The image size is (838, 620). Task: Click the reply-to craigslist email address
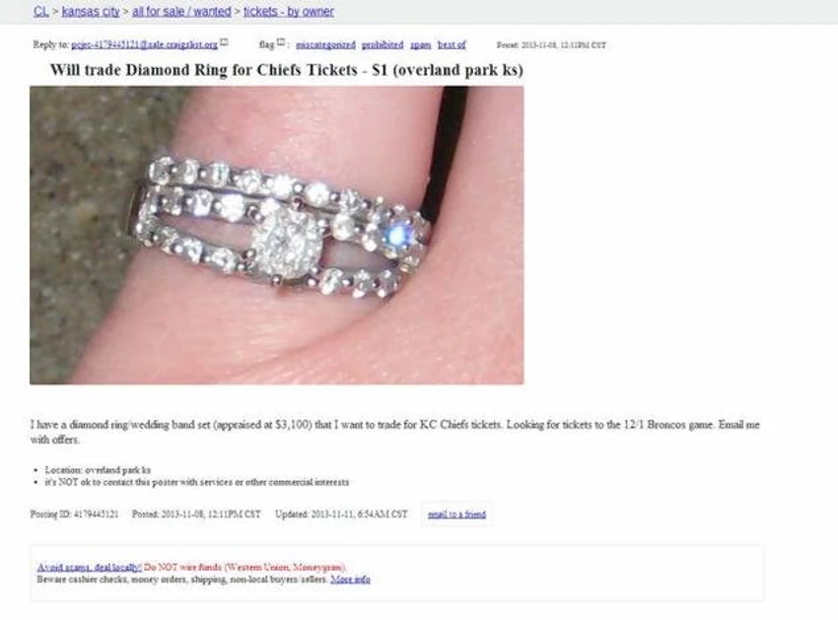(144, 45)
